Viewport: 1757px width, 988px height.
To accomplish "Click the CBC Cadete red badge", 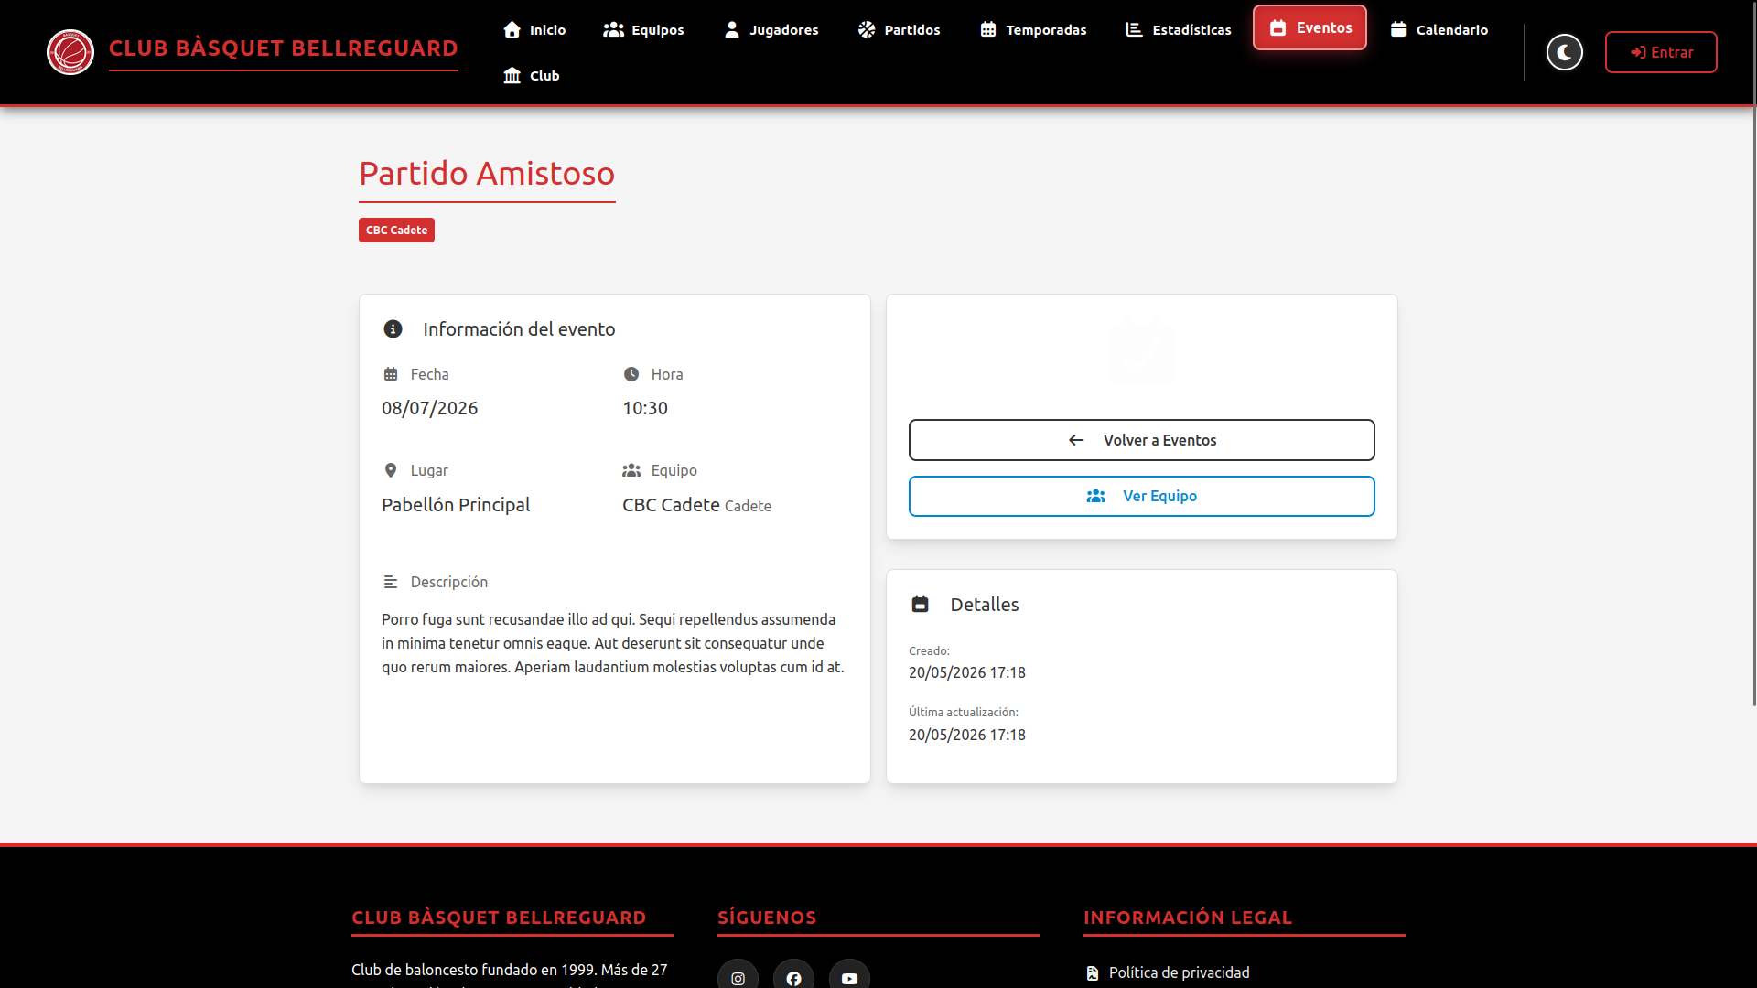I will [x=396, y=230].
